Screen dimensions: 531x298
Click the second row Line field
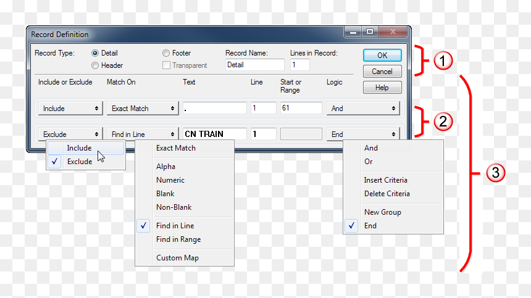(x=264, y=134)
